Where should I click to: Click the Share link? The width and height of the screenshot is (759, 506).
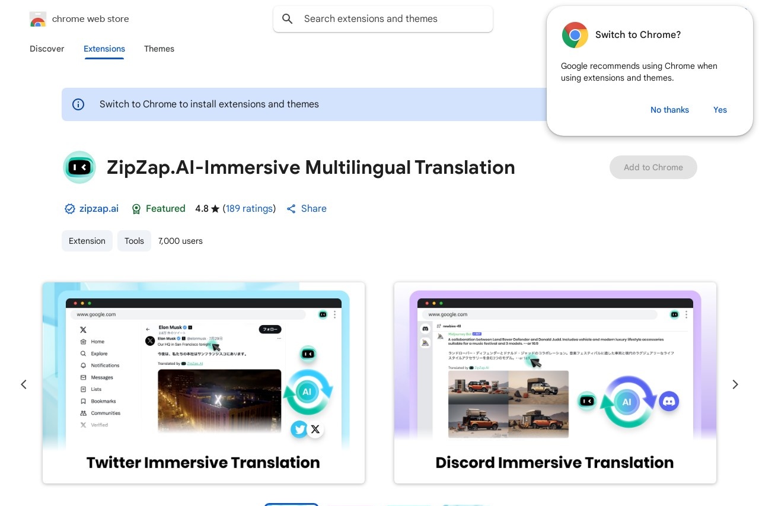(x=314, y=209)
